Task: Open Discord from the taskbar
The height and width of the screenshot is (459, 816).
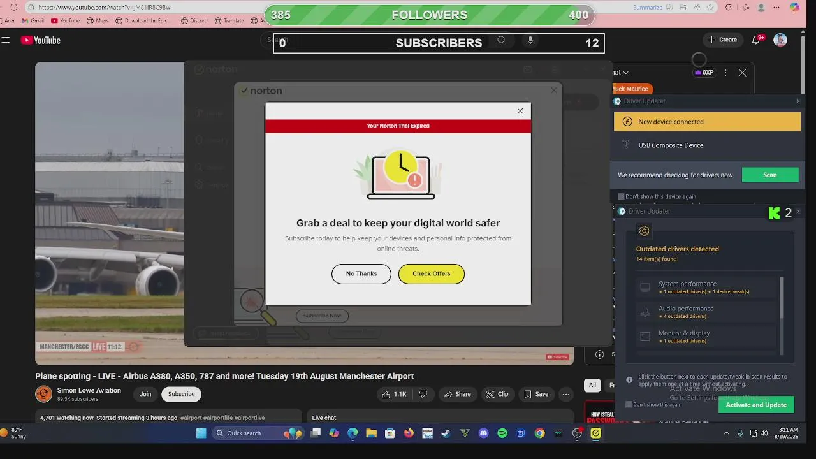Action: pyautogui.click(x=483, y=433)
